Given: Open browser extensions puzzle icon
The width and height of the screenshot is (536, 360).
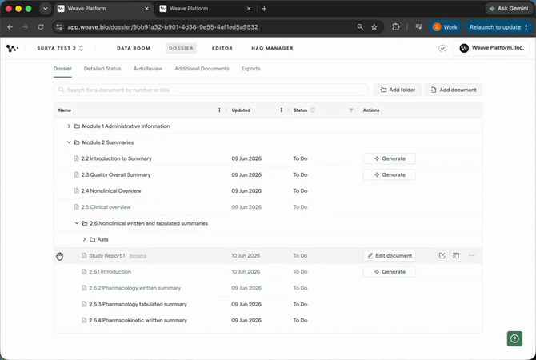Looking at the screenshot, I should tap(395, 27).
